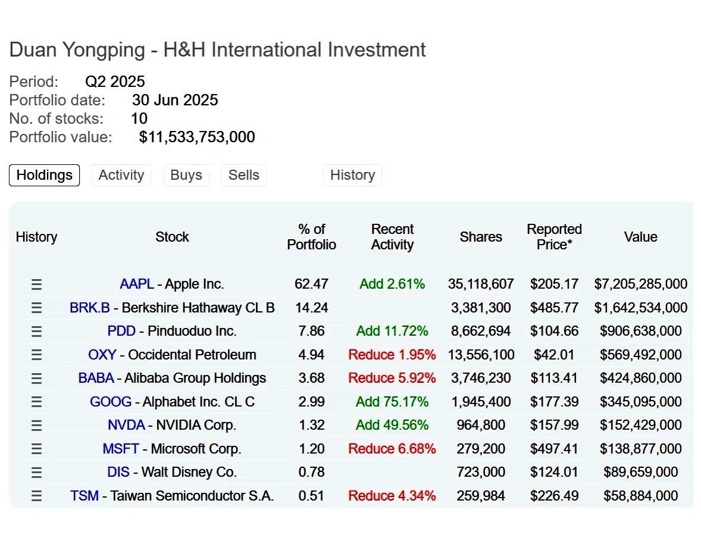Open the DIS ticker link

click(x=118, y=472)
